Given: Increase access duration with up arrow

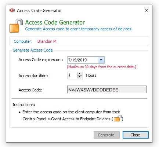Looking at the screenshot, I should tap(80, 74).
